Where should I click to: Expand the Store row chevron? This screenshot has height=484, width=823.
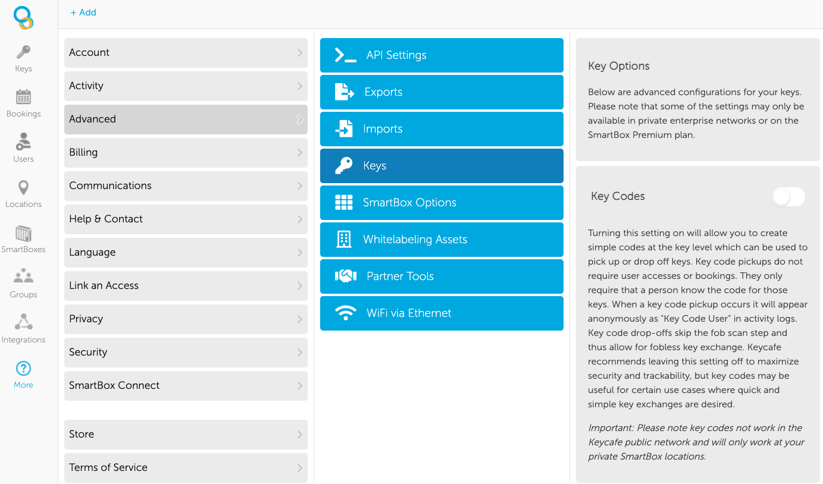tap(300, 435)
